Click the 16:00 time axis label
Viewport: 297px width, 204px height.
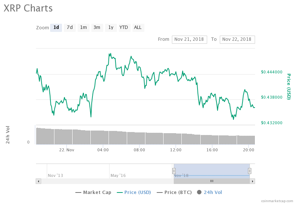212,150
